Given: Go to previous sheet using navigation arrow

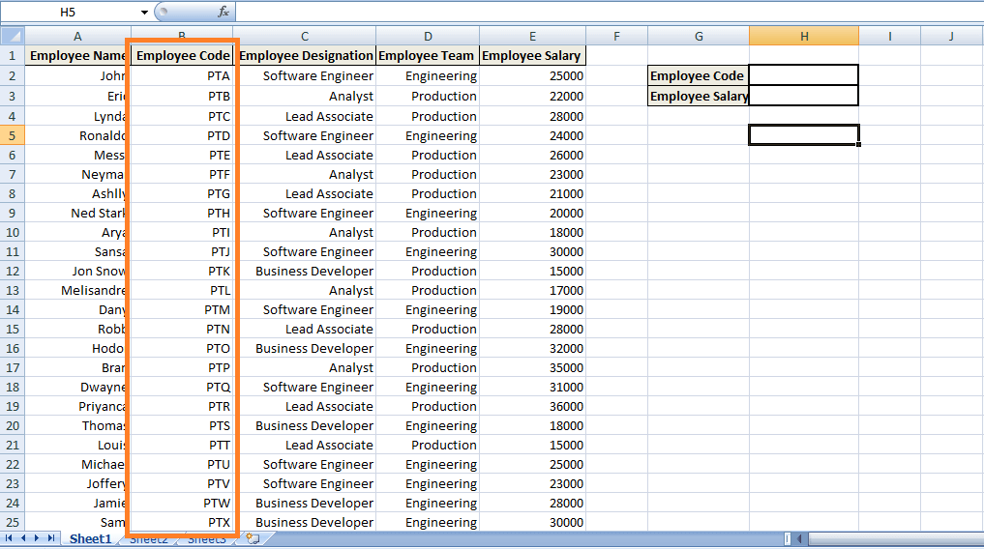Looking at the screenshot, I should click(24, 538).
